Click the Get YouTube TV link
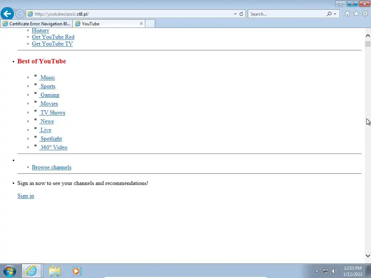371x278 pixels. 52,44
